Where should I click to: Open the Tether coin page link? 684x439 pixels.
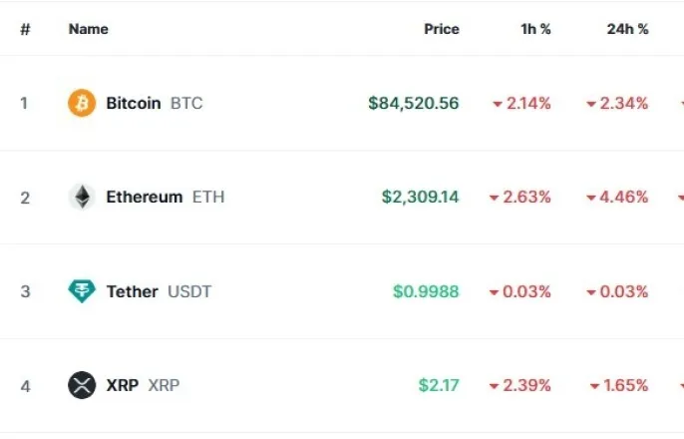coord(133,291)
